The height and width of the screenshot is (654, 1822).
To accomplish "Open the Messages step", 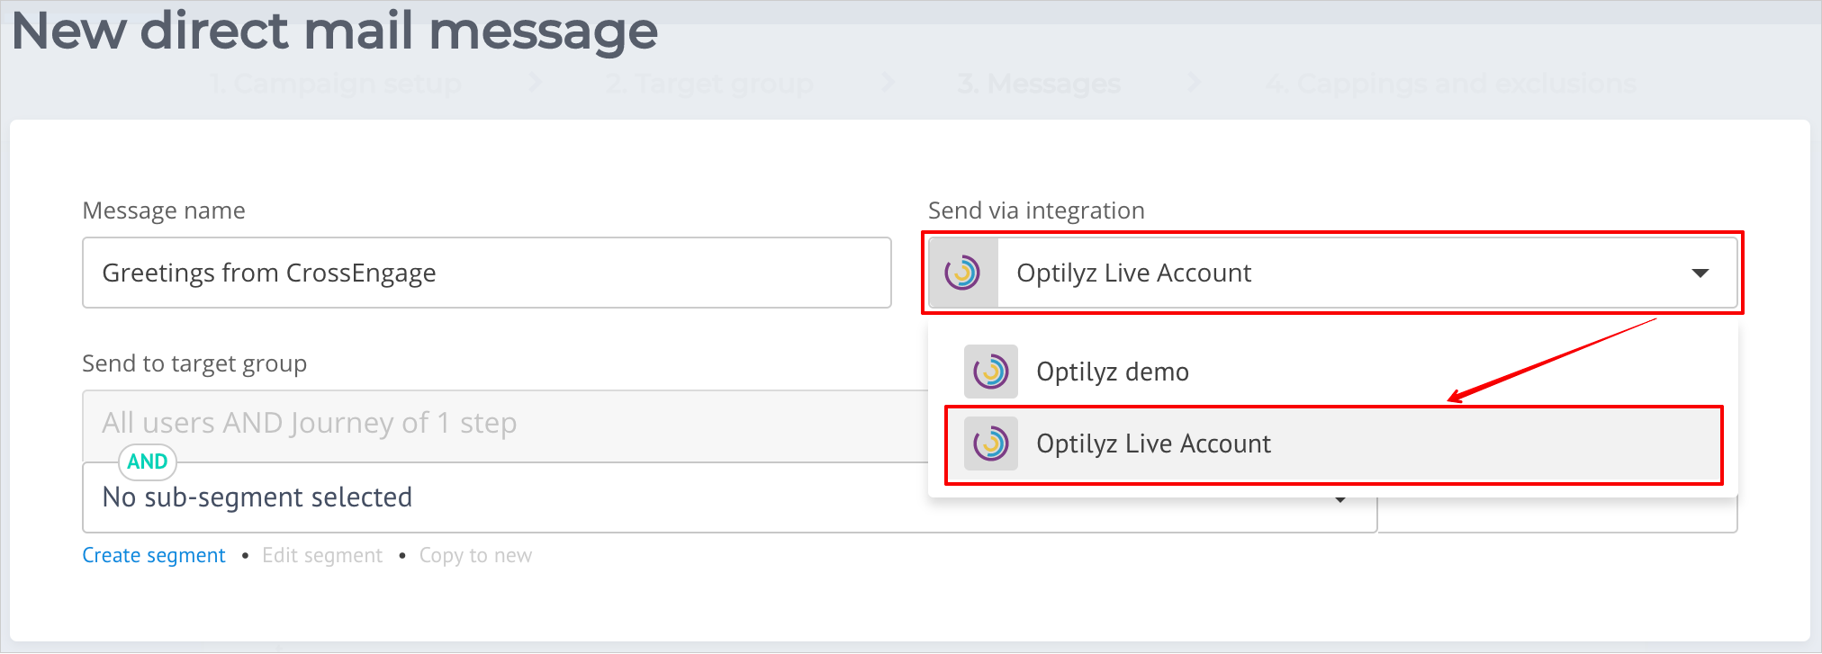I will point(1039,84).
